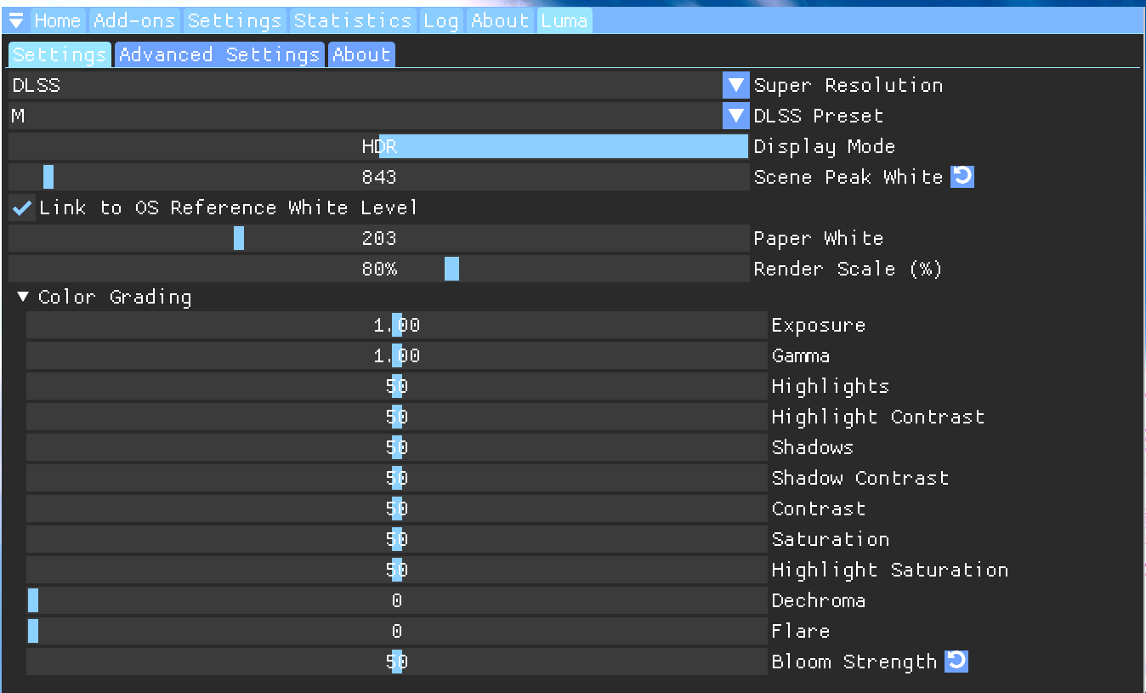Select the Luma Settings sub-tab
Image resolution: width=1146 pixels, height=693 pixels.
click(60, 54)
